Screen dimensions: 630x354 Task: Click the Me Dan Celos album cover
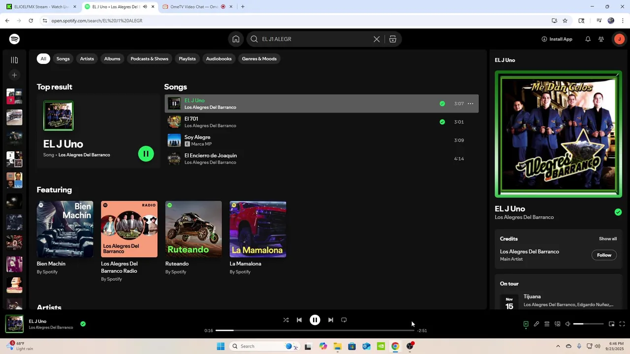[x=558, y=134]
